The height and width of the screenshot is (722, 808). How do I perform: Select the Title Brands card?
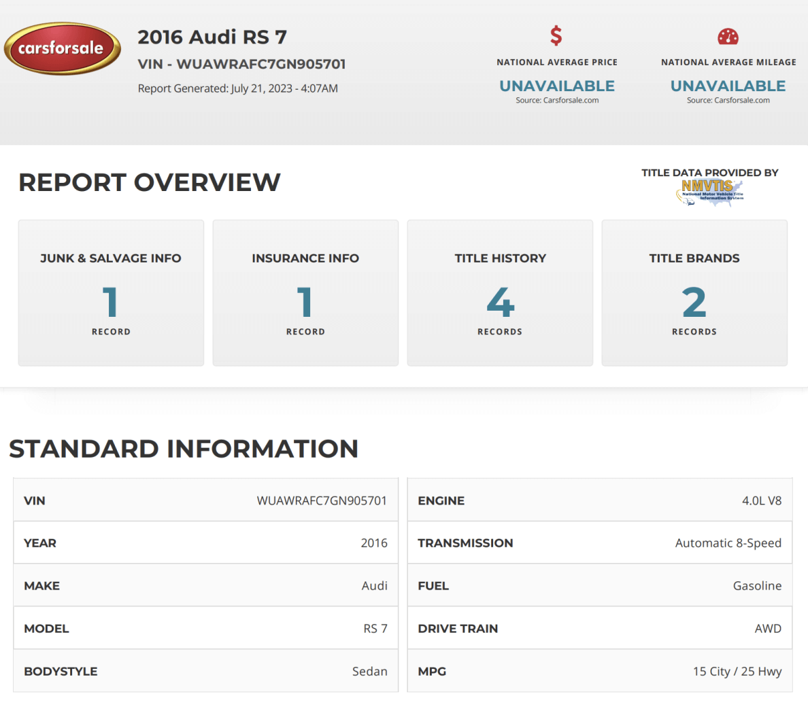point(694,292)
